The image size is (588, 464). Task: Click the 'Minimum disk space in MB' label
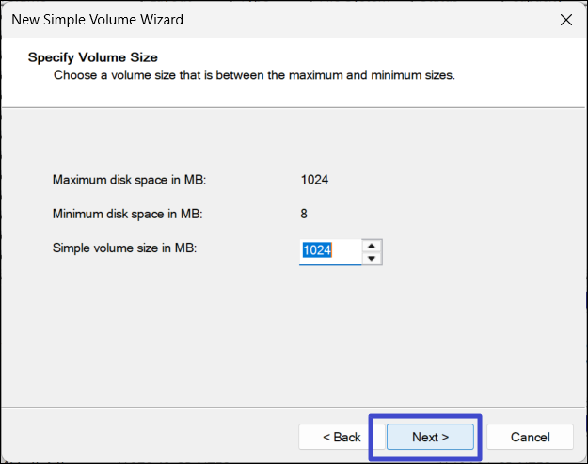coord(127,214)
